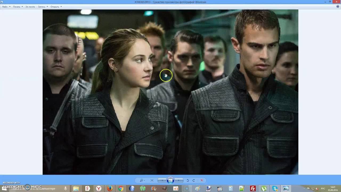Launch Yandex Browser from the taskbar
The height and width of the screenshot is (192, 341).
click(99, 189)
